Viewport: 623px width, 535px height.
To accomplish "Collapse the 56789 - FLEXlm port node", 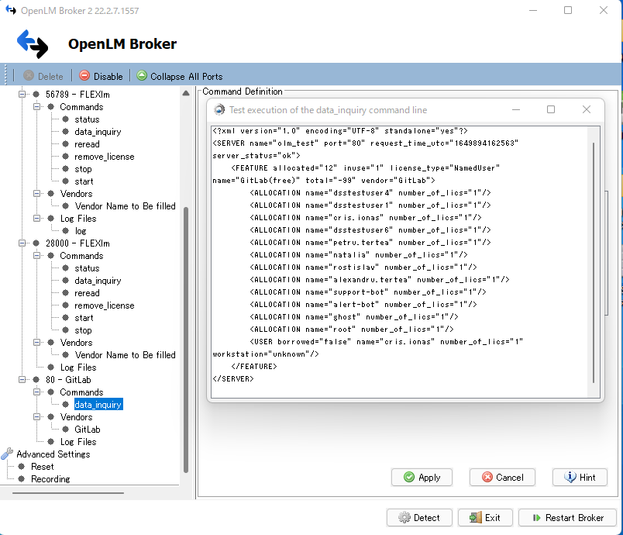I will point(22,94).
